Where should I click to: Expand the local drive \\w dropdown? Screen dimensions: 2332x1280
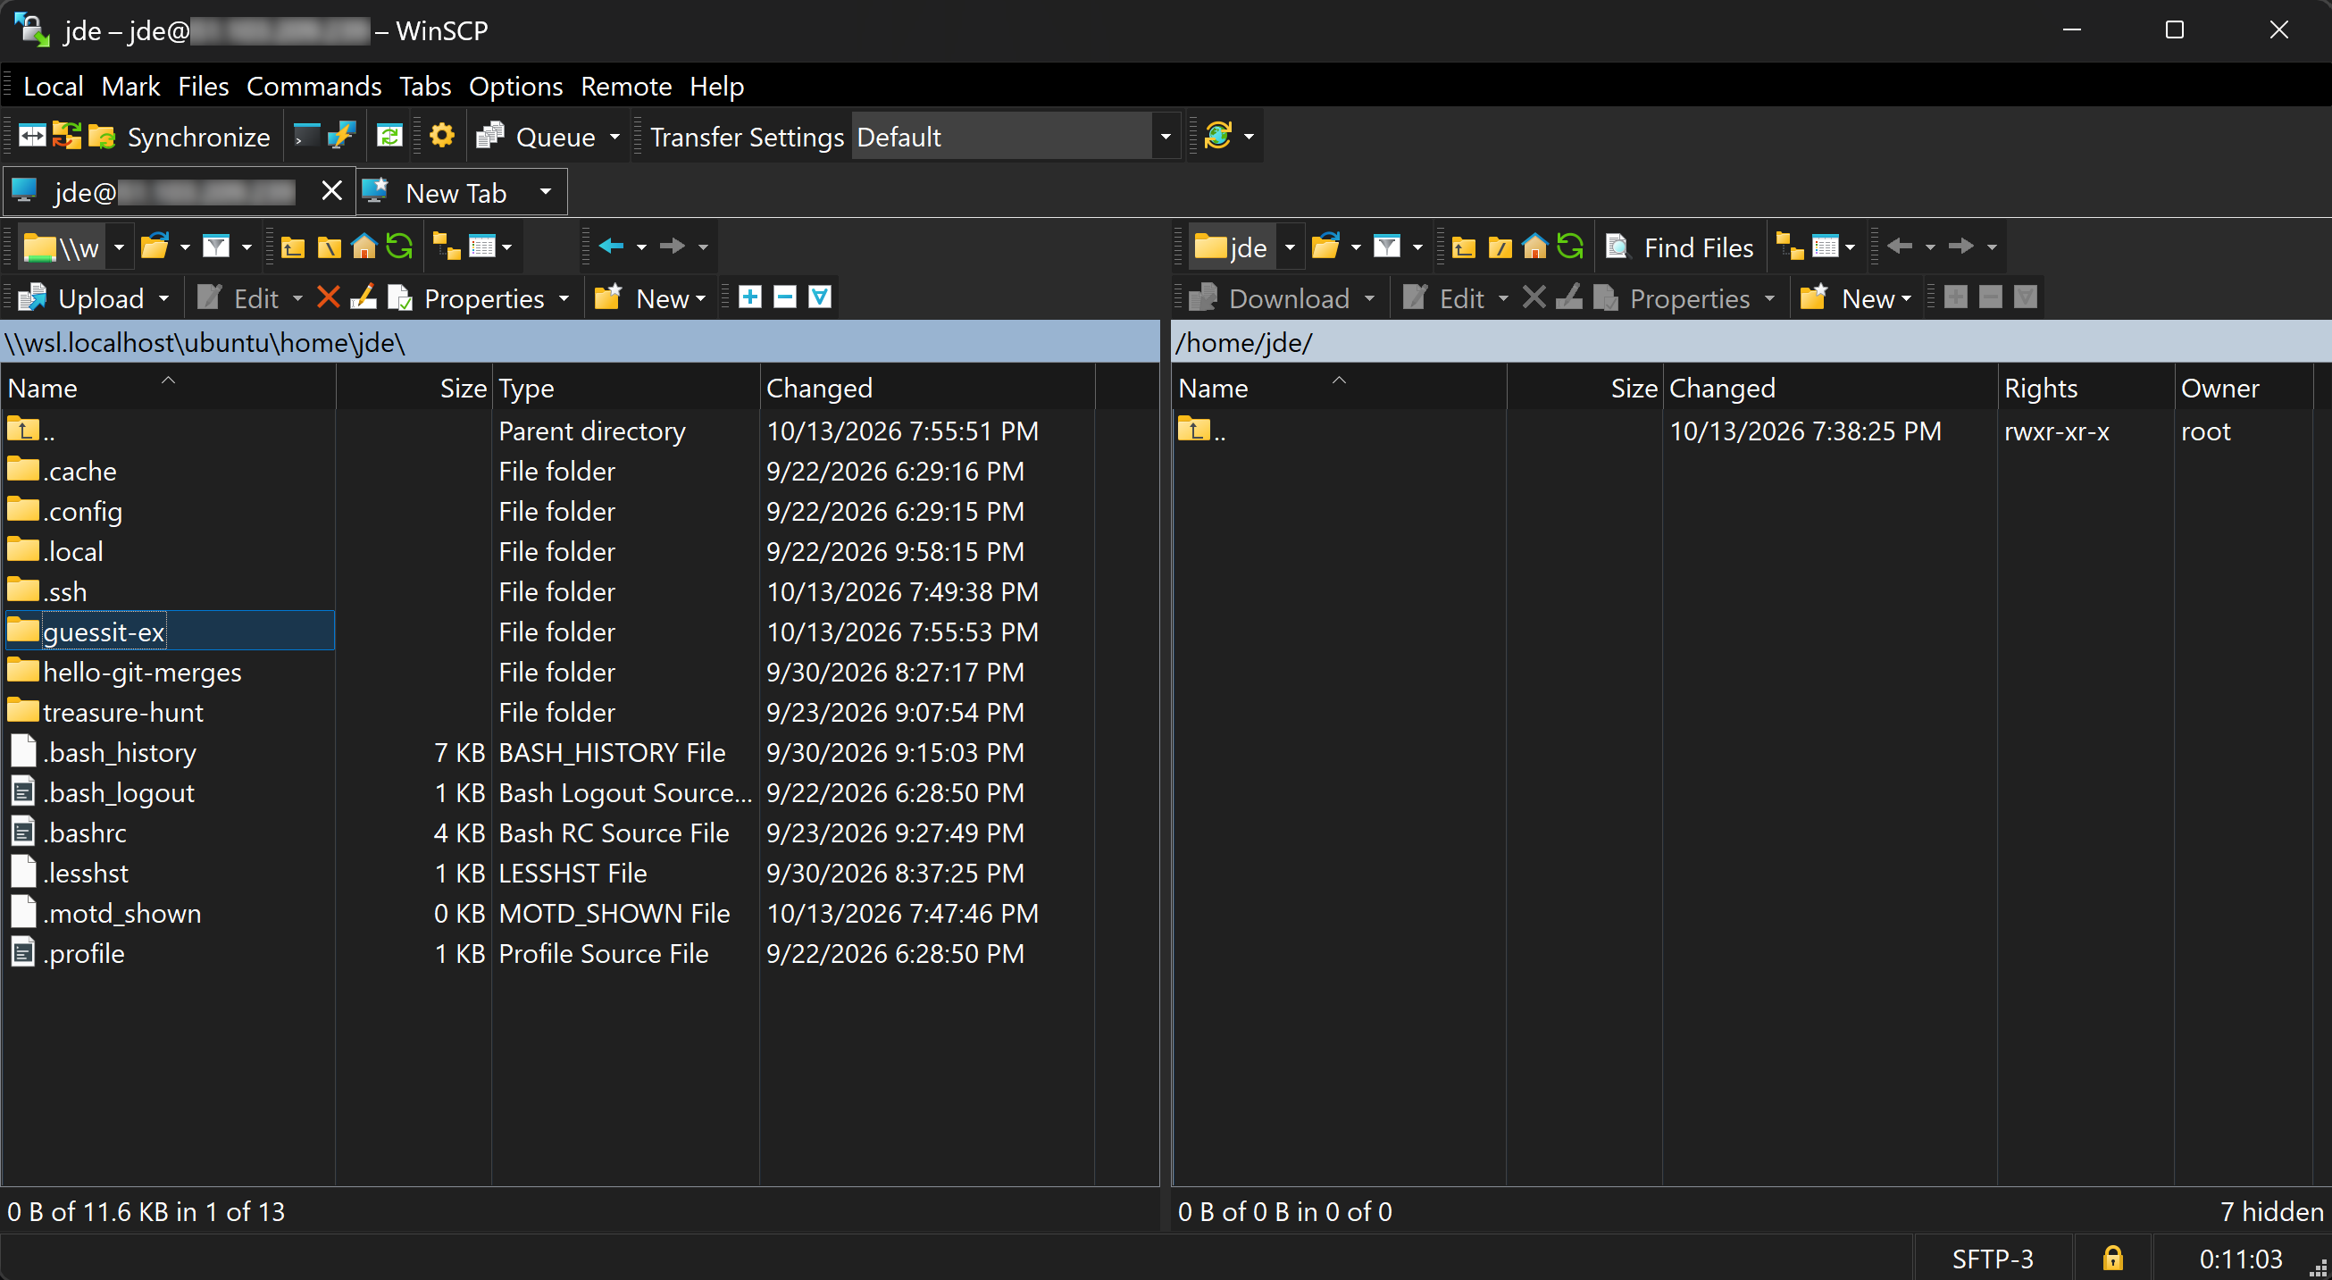[x=119, y=247]
